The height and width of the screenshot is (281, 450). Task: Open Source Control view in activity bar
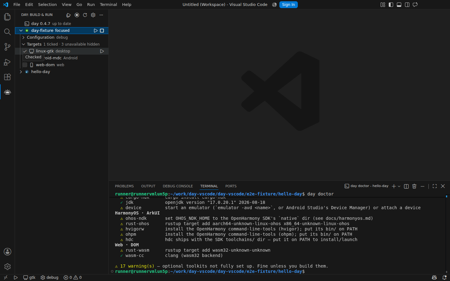(7, 47)
